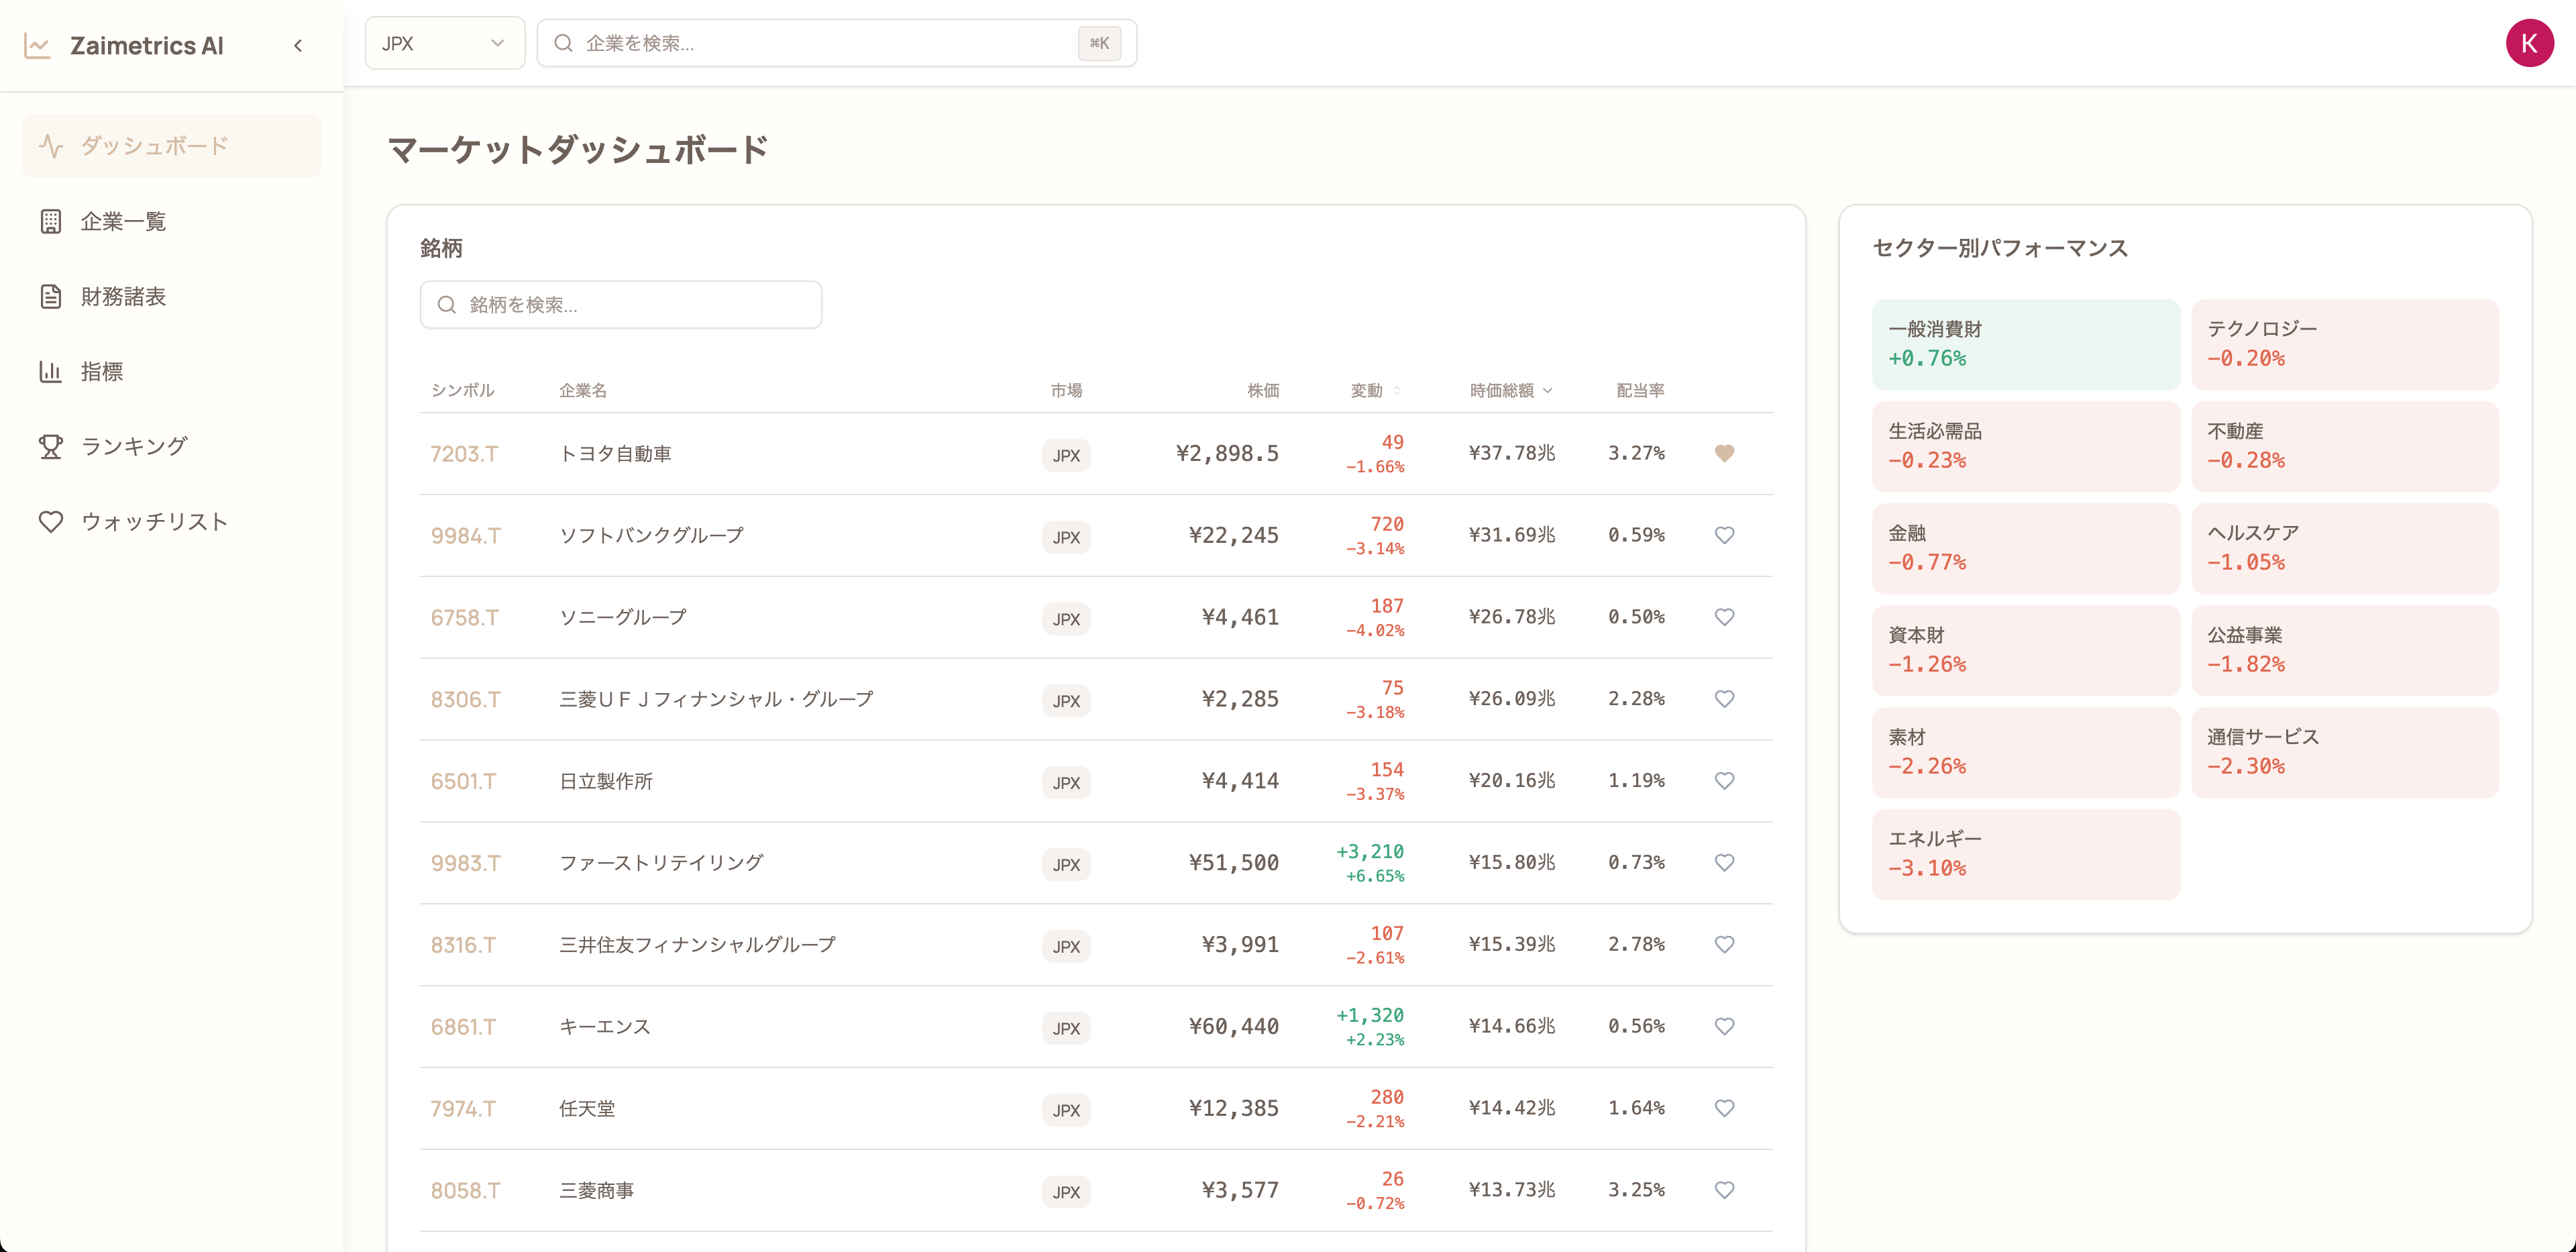Collapse the sidebar with the chevron arrow

pos(298,46)
